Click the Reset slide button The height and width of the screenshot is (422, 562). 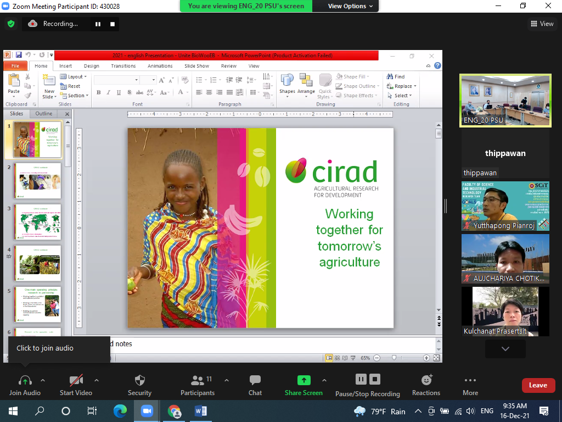[x=71, y=86]
